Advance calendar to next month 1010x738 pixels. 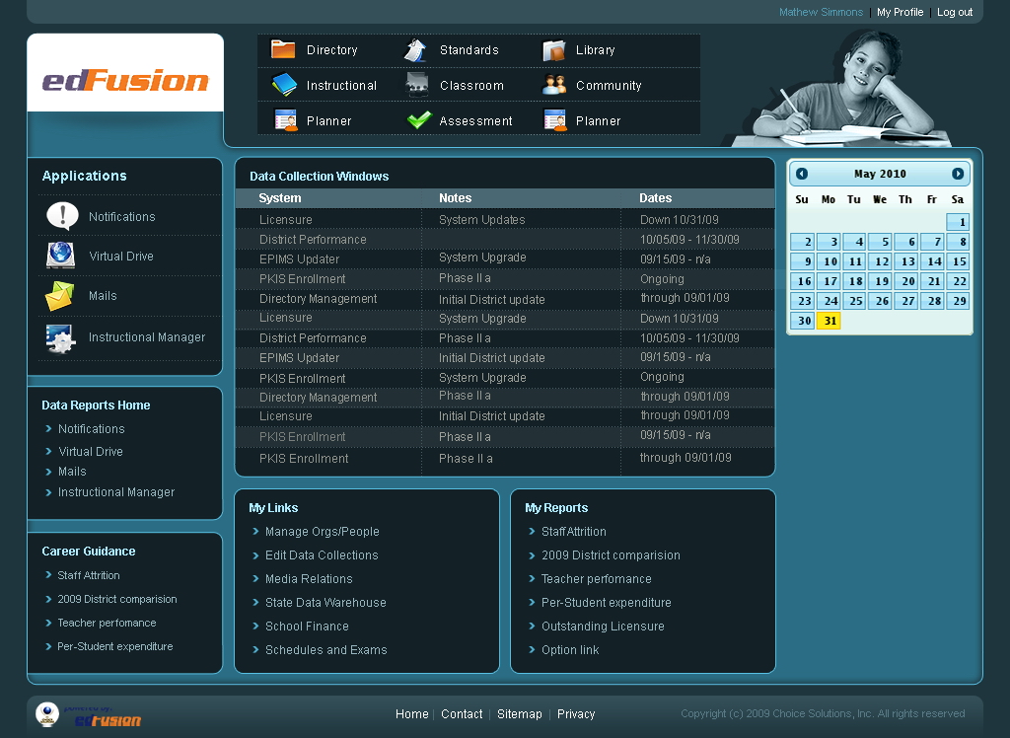pyautogui.click(x=958, y=174)
